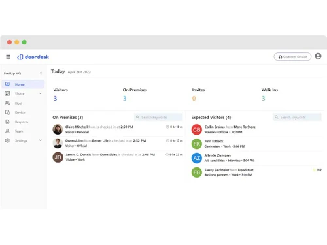Click the On Premises (3) heading
Image resolution: width=327 pixels, height=245 pixels.
[x=68, y=118]
